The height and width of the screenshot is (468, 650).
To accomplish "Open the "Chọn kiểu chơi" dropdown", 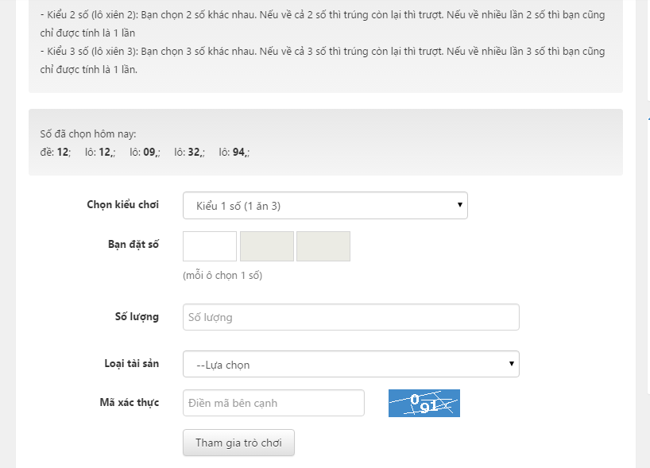I will [x=325, y=206].
